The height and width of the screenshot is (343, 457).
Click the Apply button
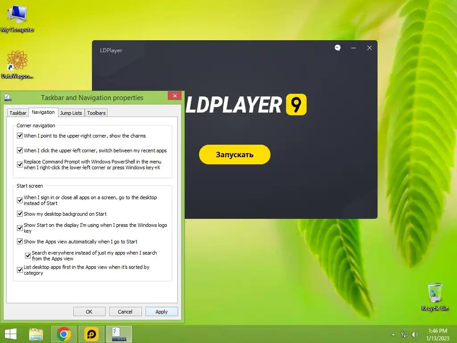coord(162,311)
